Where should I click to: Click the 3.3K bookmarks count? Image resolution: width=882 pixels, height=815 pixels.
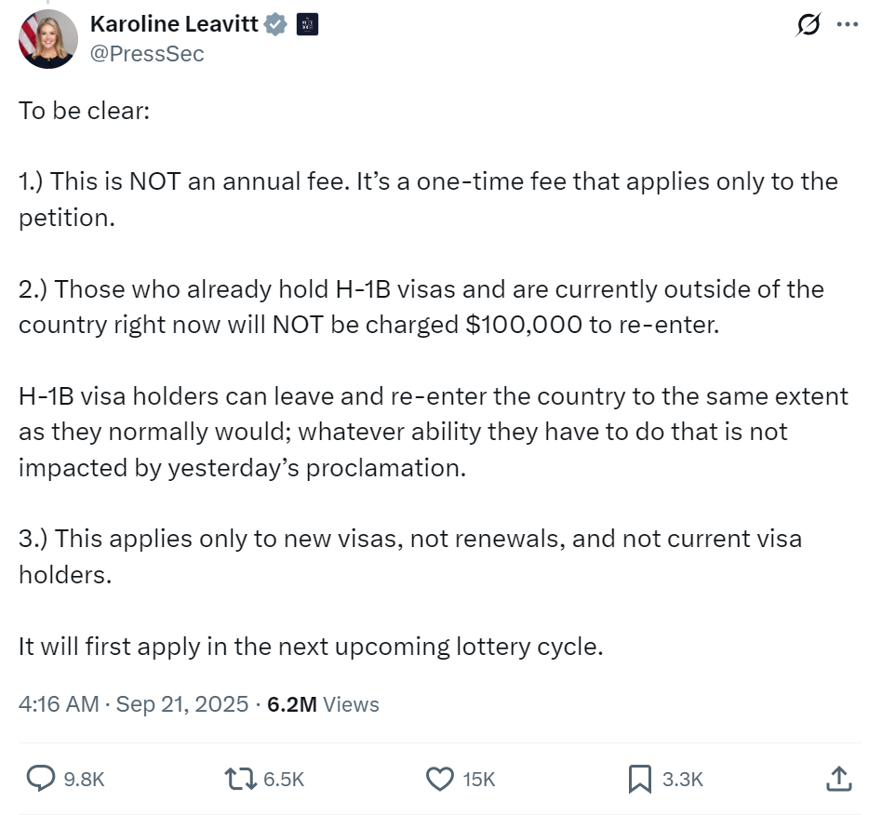(x=682, y=780)
